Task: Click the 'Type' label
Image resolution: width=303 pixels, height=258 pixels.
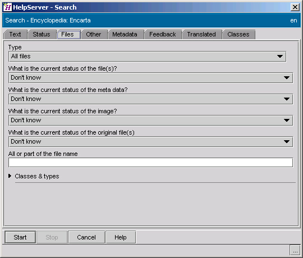Action: 15,47
